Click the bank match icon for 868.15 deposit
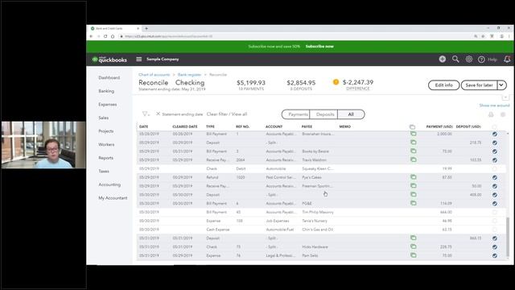The width and height of the screenshot is (515, 290). pyautogui.click(x=413, y=238)
